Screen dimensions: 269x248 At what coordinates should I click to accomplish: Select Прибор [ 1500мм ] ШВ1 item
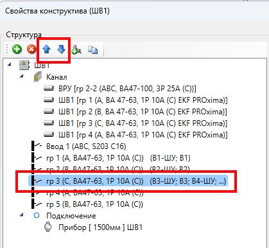100,227
